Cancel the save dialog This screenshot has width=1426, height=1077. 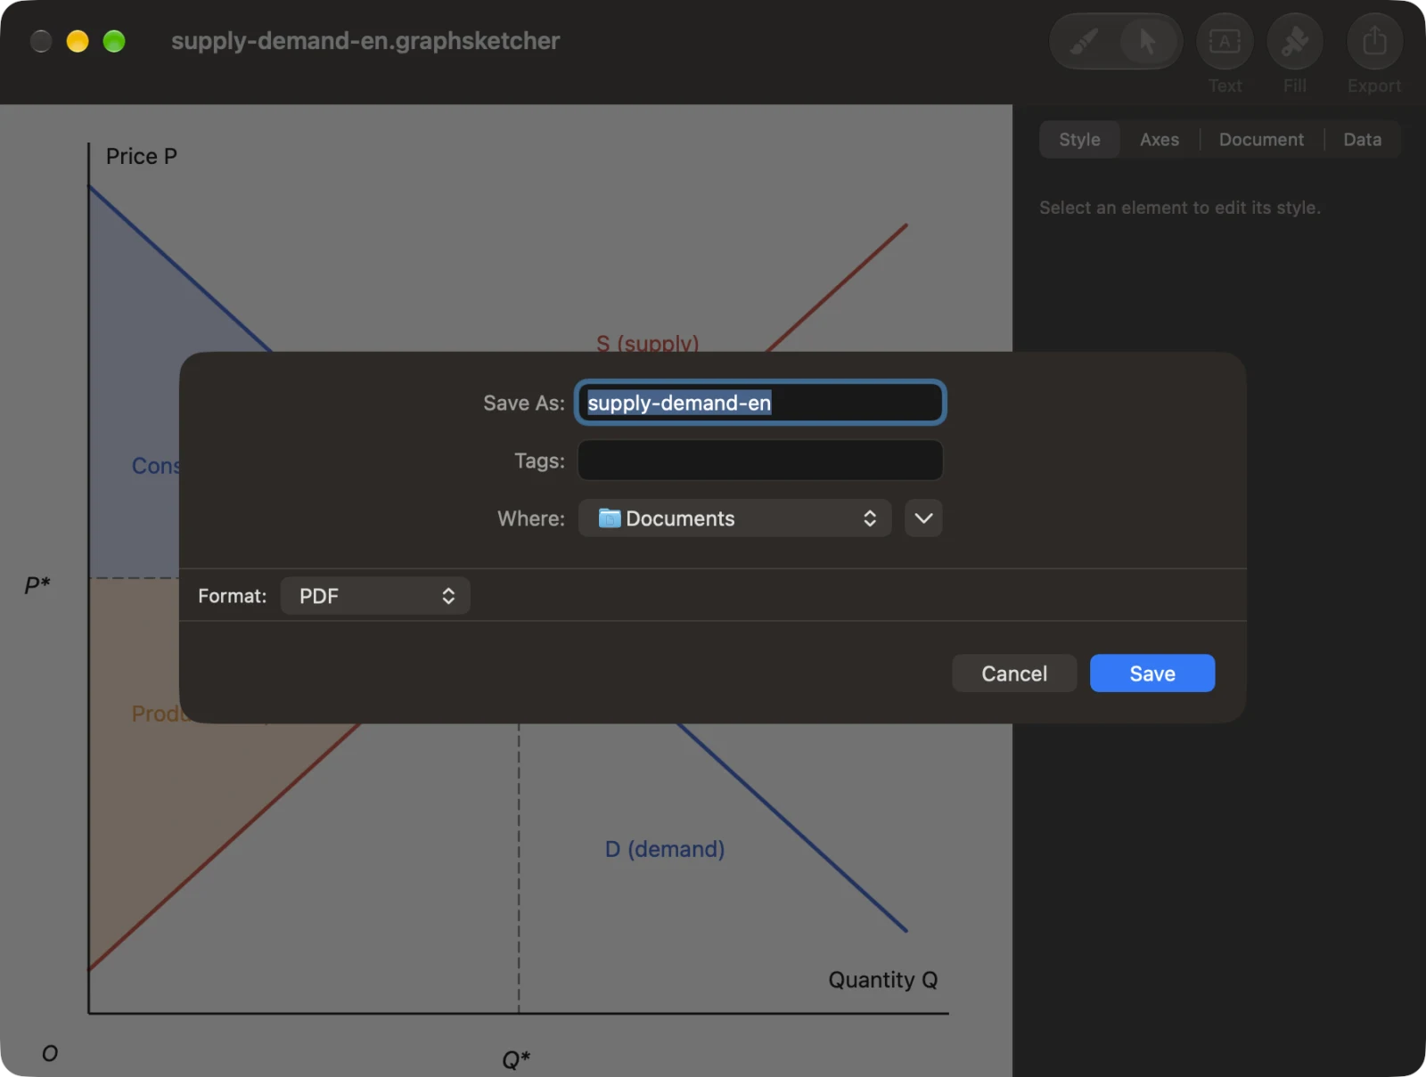point(1014,673)
